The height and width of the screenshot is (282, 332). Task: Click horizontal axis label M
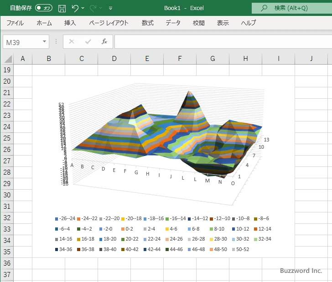[x=207, y=181]
